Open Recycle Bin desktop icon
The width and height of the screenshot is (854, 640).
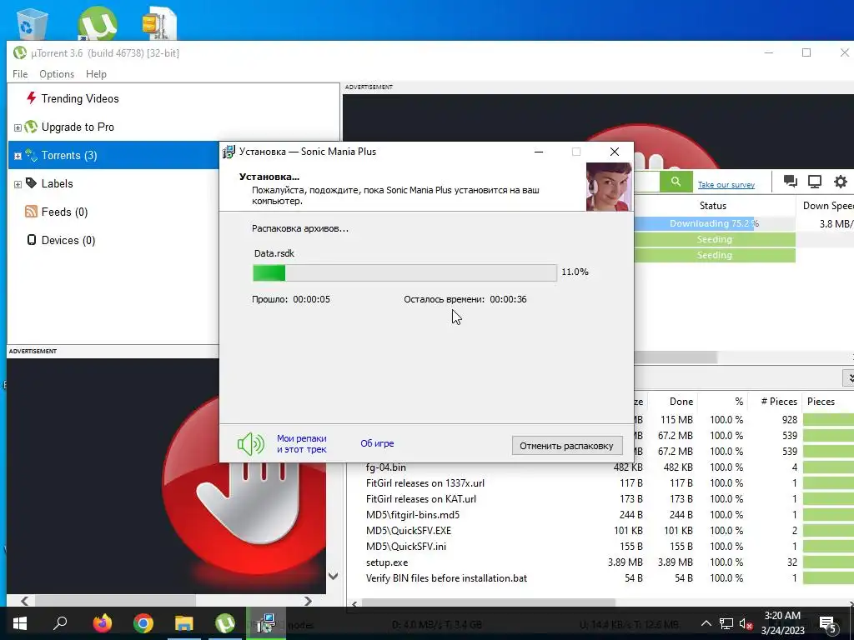32,22
